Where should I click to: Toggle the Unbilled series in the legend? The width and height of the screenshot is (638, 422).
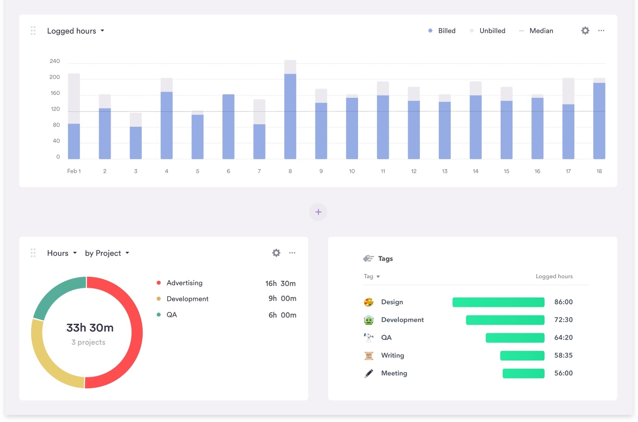click(487, 31)
